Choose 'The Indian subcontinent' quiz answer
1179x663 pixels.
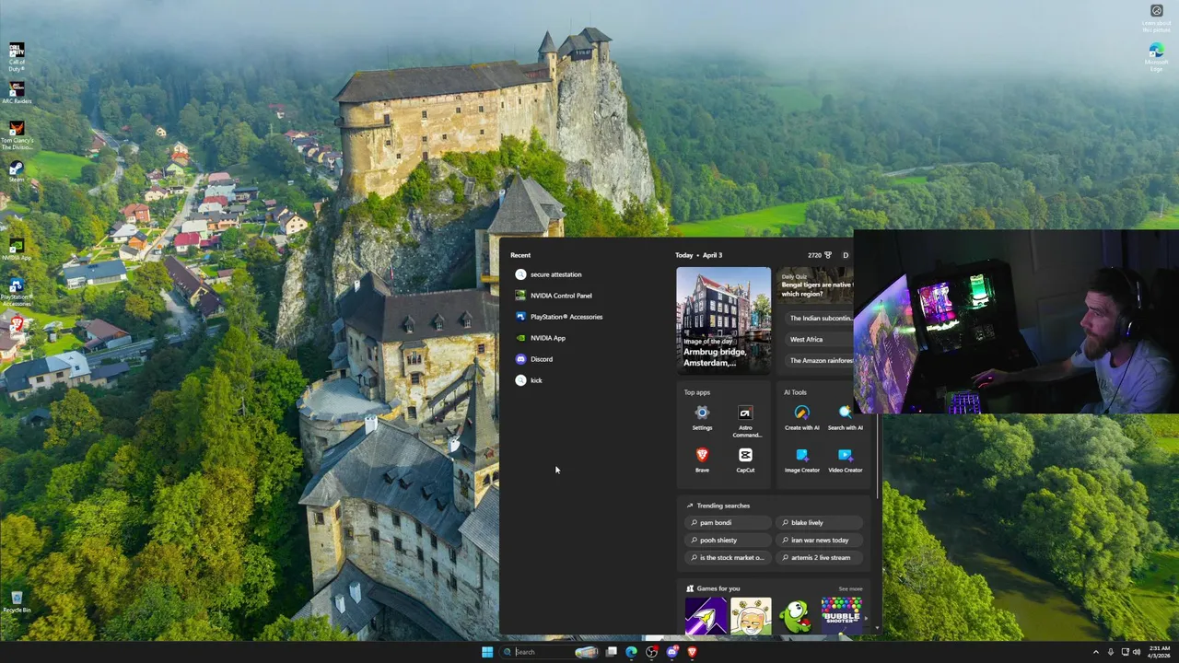[x=820, y=319]
